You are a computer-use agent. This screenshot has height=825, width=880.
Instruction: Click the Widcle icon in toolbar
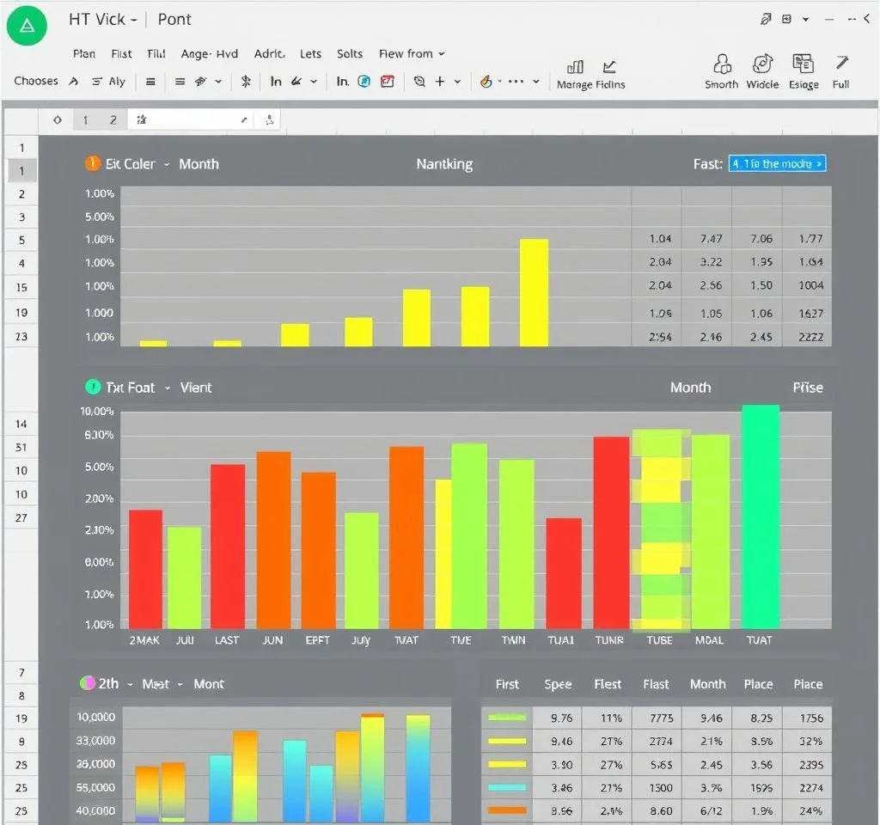tap(762, 64)
